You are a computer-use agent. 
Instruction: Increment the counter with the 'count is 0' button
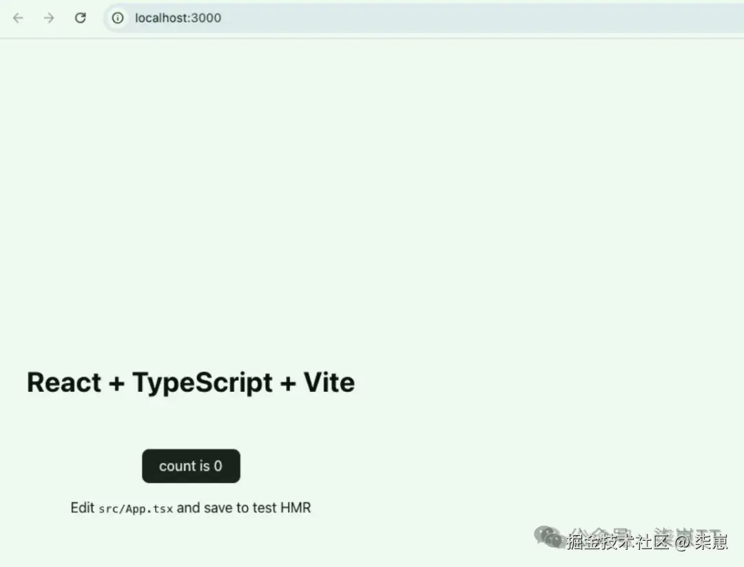(x=191, y=466)
